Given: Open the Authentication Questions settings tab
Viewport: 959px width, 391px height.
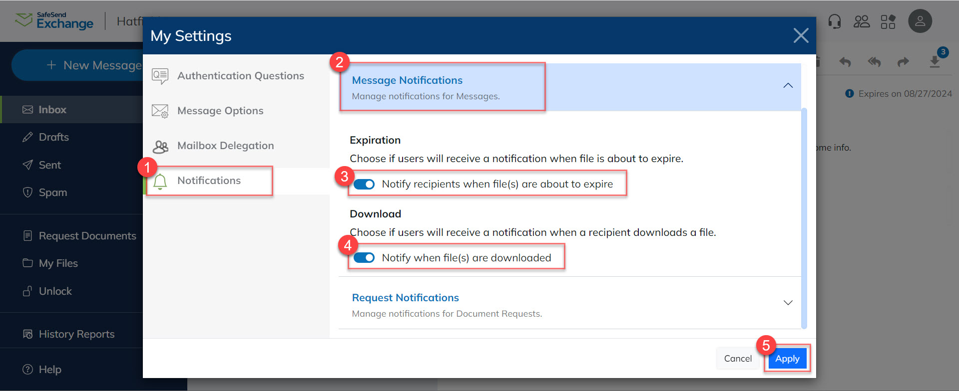Looking at the screenshot, I should (236, 76).
